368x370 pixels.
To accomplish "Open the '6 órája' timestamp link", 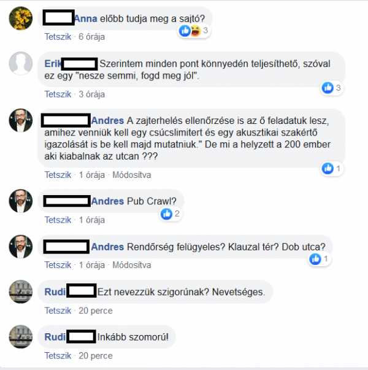I will point(91,37).
